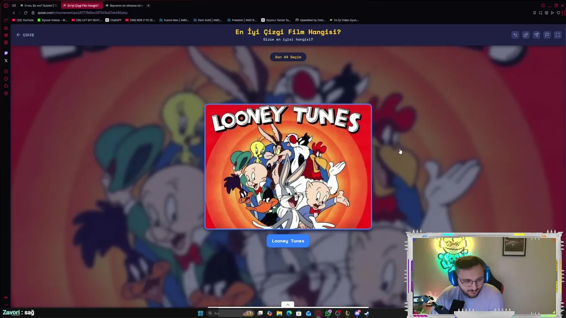Enter fullscreen mode in the quiz
566x318 pixels.
(558, 35)
